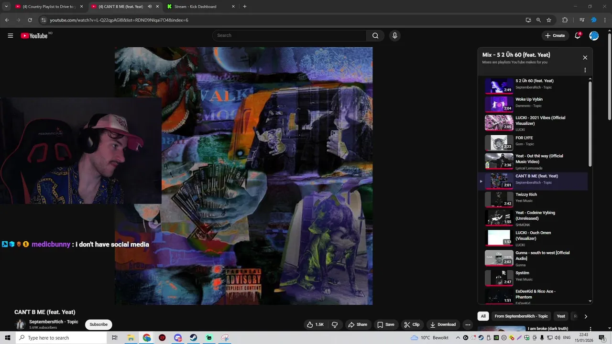Open SeptembersRich - Topic channel link
The image size is (612, 344).
point(54,322)
